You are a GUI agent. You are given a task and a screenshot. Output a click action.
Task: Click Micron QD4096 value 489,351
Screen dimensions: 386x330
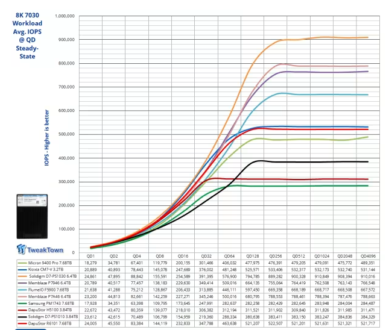(368, 263)
